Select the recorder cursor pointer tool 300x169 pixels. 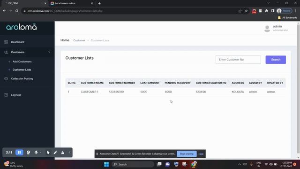[x=48, y=153]
